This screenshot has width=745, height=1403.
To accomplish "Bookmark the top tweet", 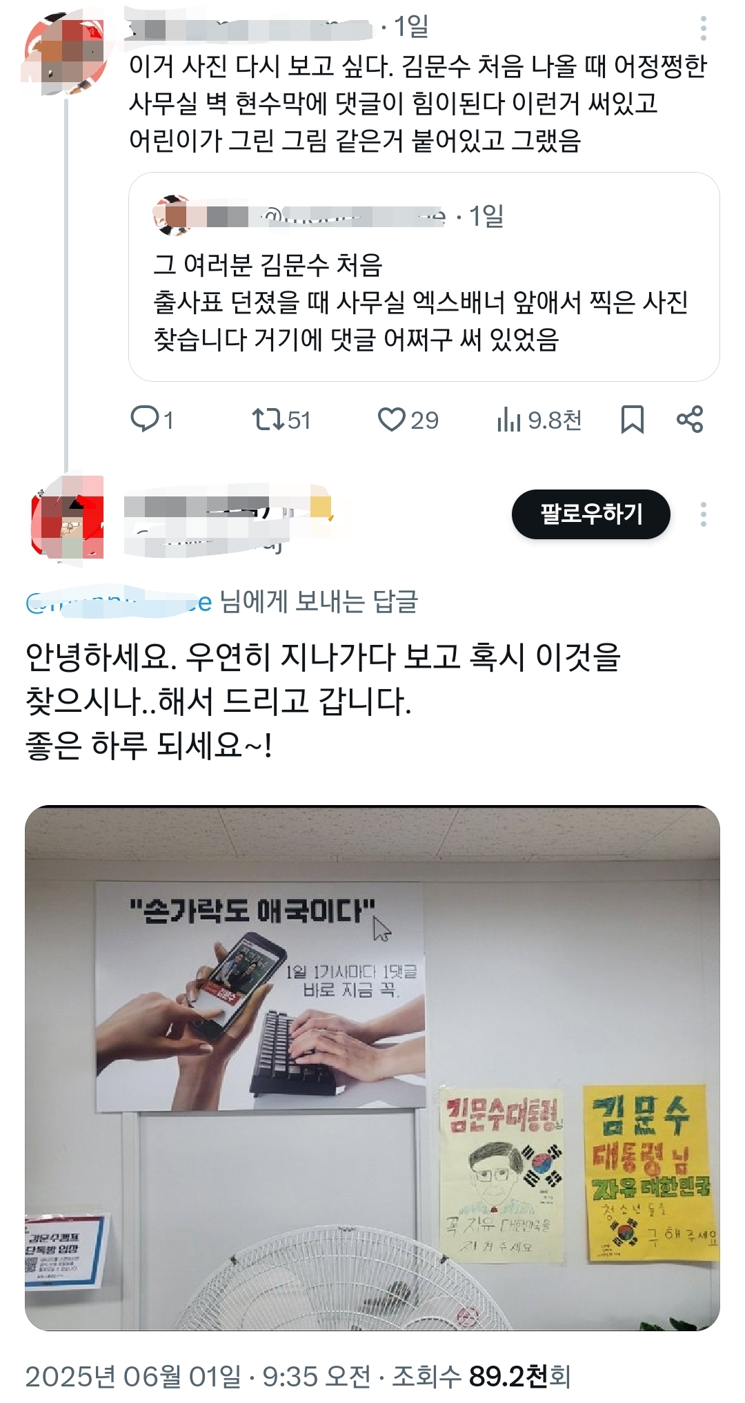I will 632,419.
